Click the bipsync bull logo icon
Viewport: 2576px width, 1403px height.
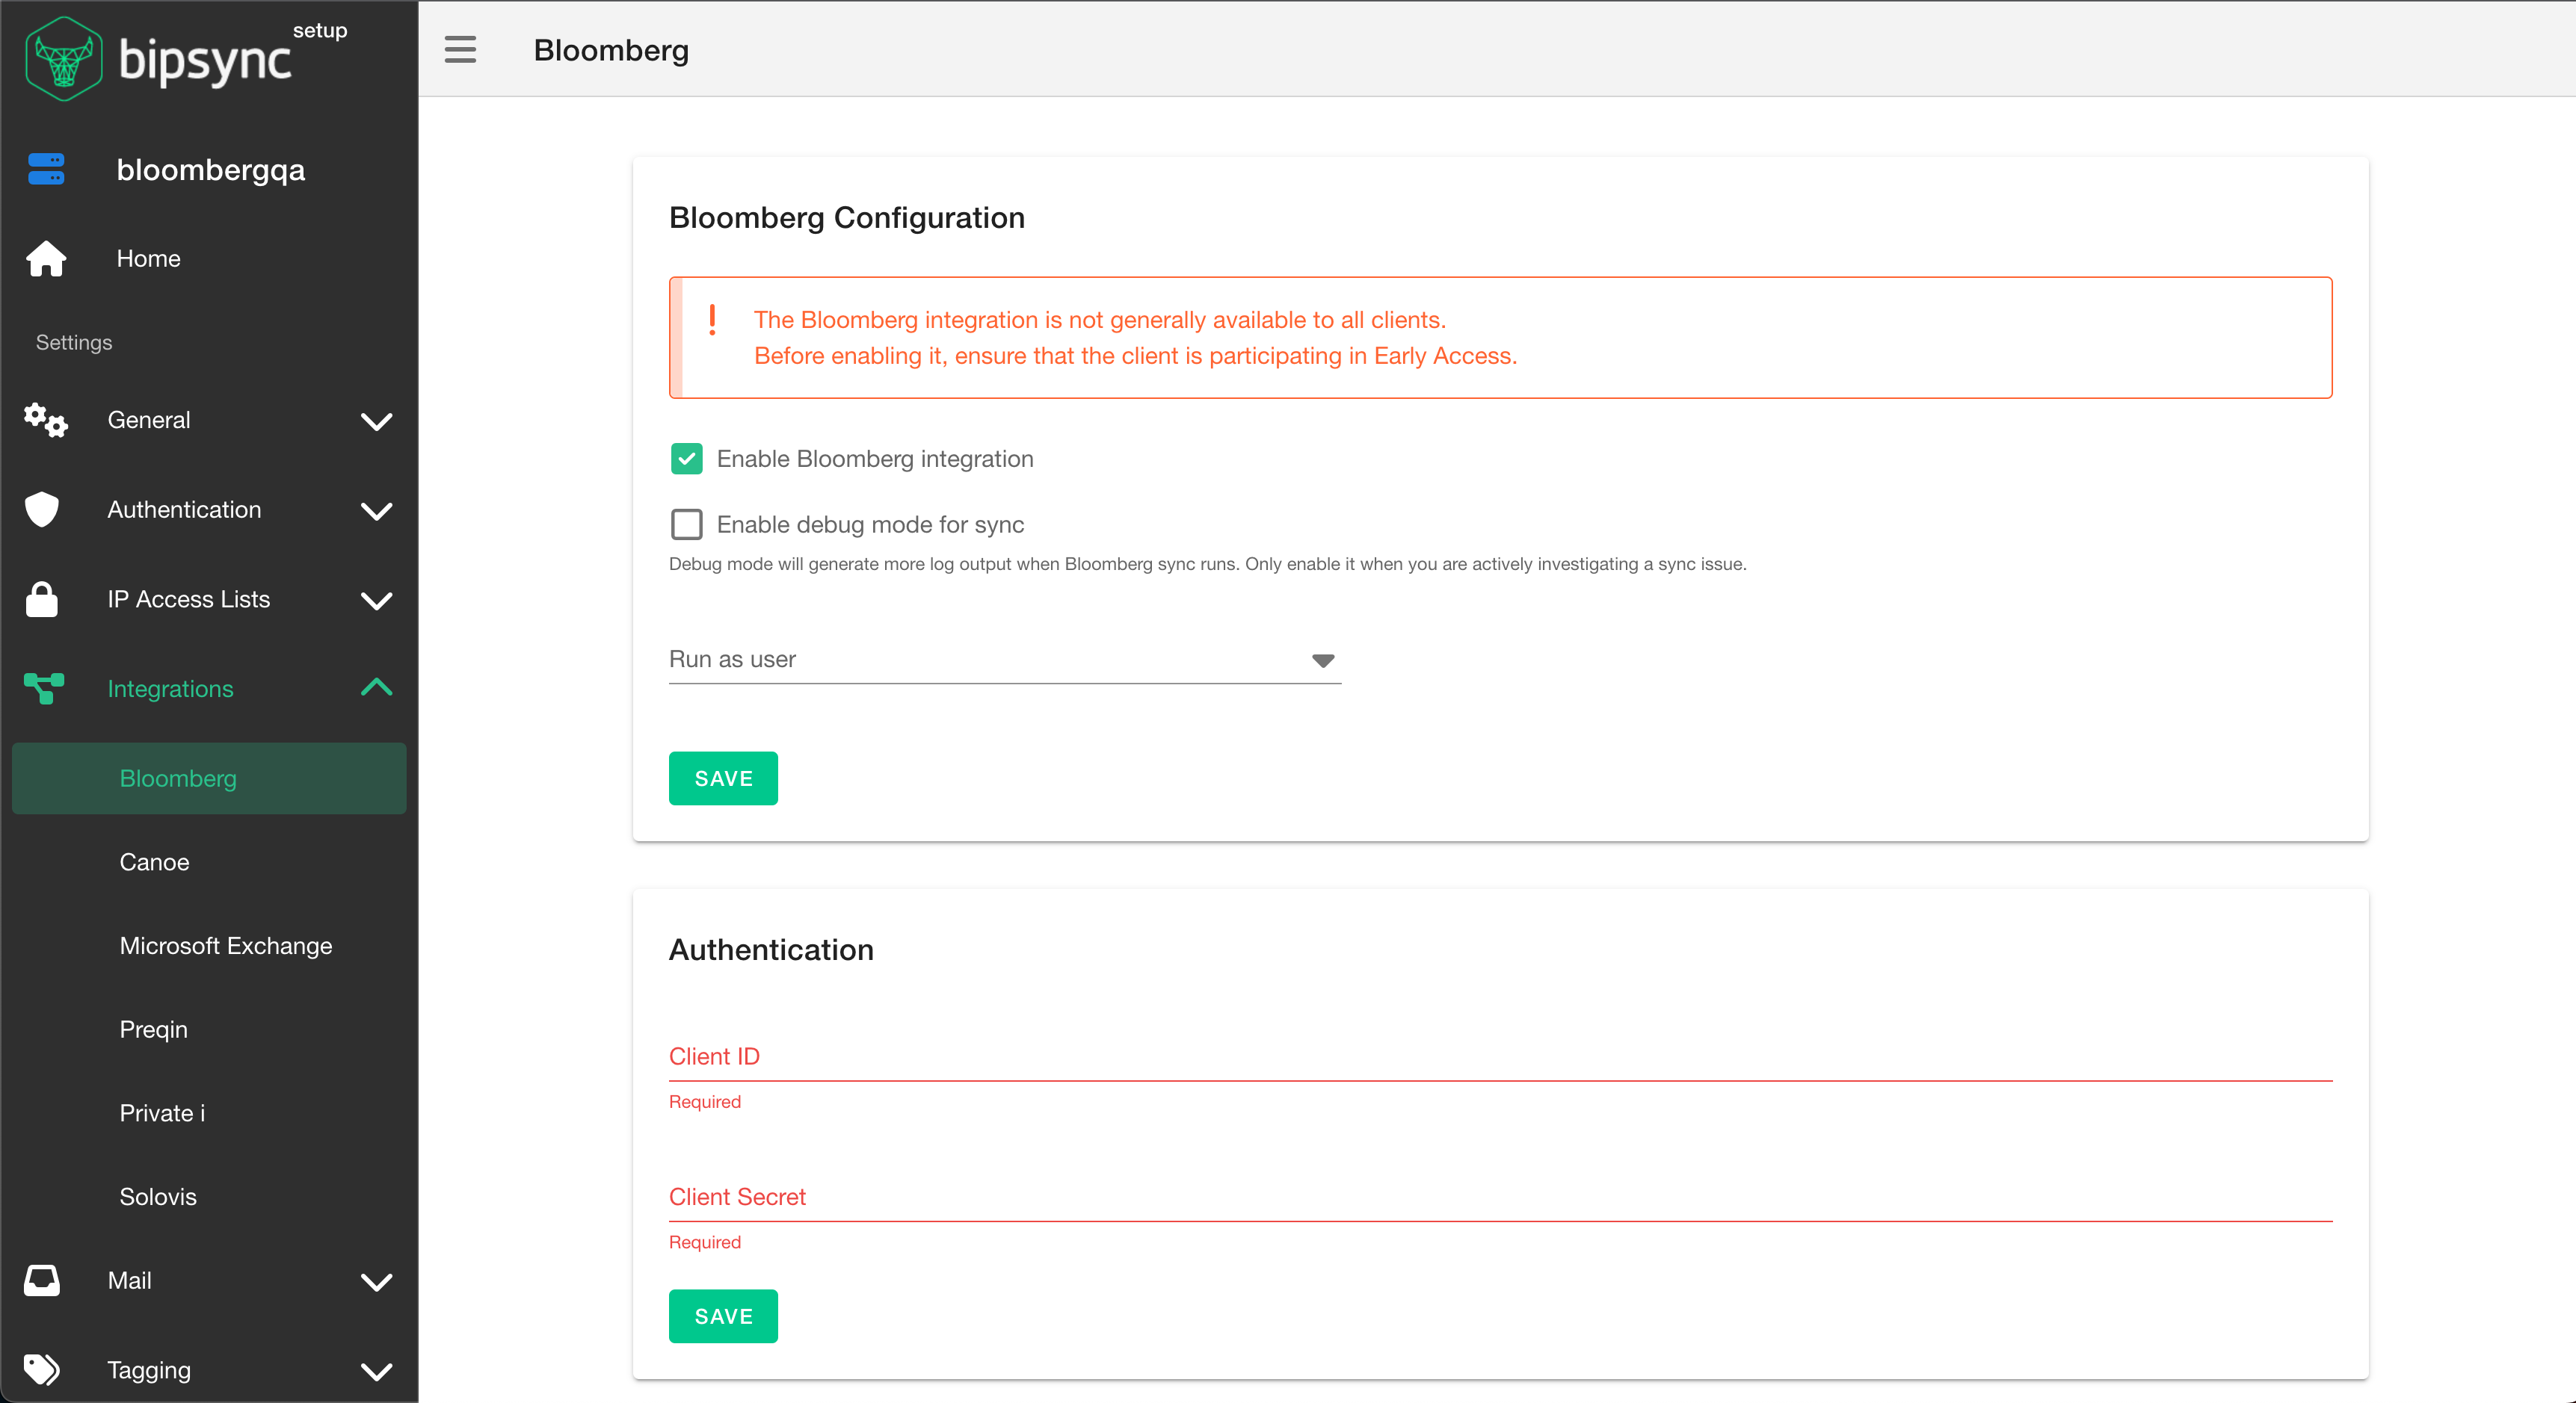(x=63, y=59)
